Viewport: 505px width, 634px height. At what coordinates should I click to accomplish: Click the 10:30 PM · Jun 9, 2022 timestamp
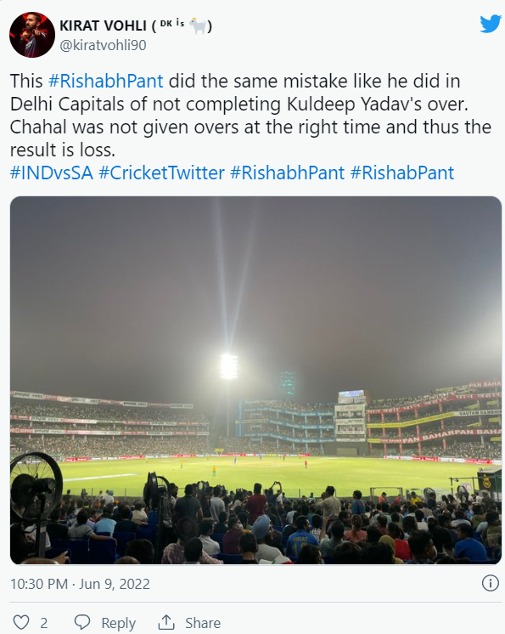point(80,584)
